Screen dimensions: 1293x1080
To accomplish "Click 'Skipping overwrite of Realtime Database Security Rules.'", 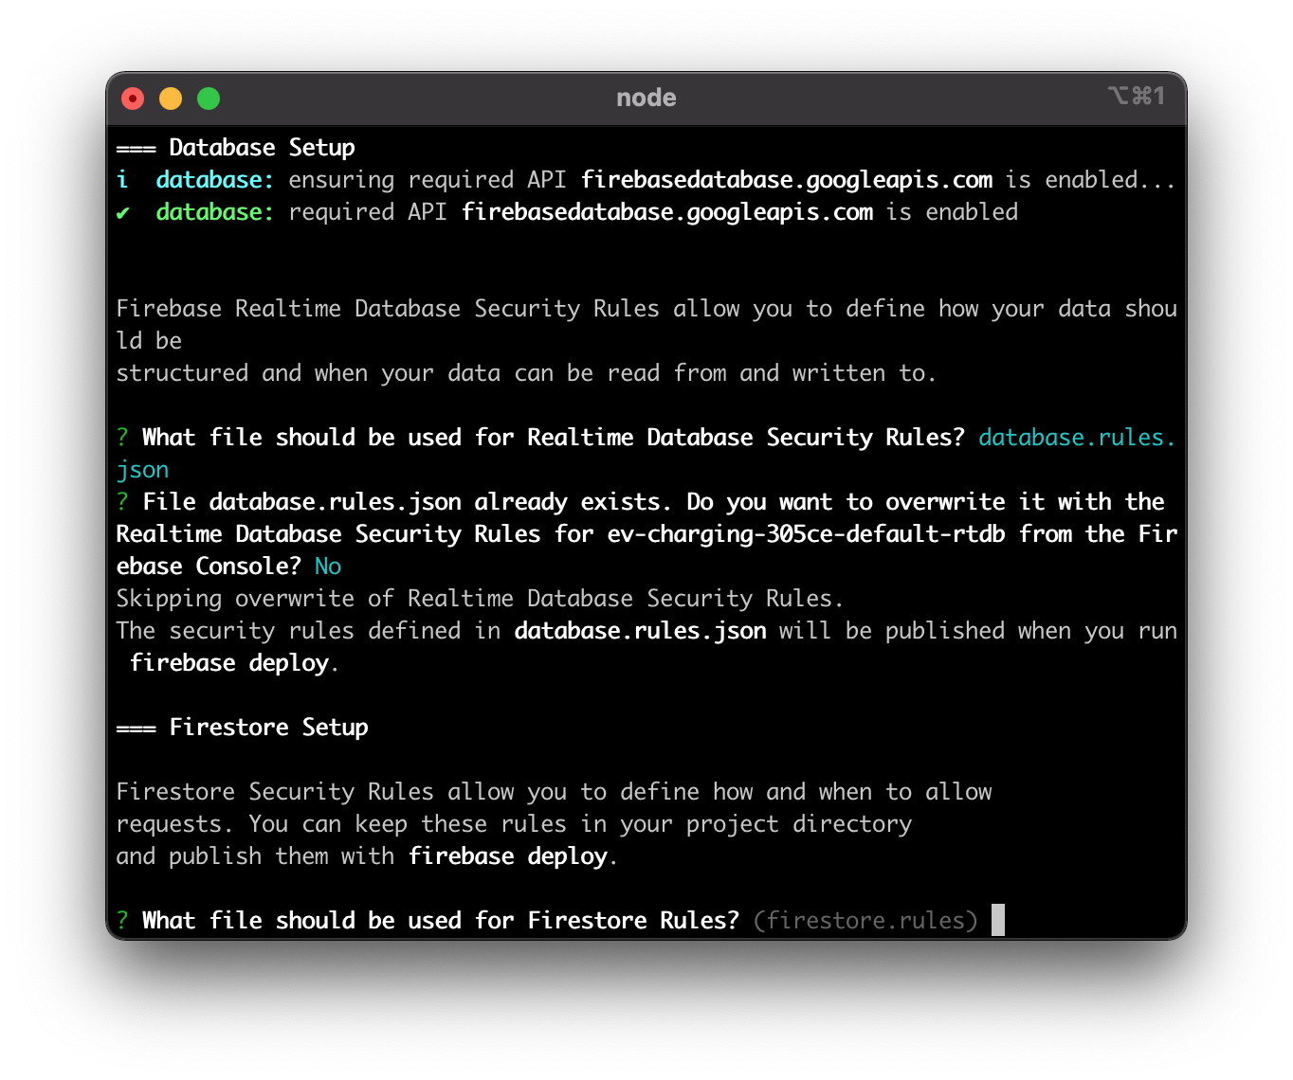I will (x=480, y=599).
